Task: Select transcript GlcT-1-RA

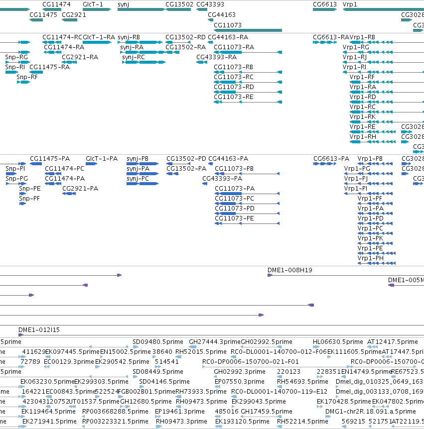Action: click(97, 42)
